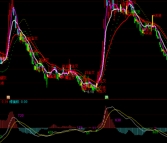Image resolution: width=167 pixels, height=143 pixels.
Task: Click the green 跌 marker icon
Action: [107, 97]
